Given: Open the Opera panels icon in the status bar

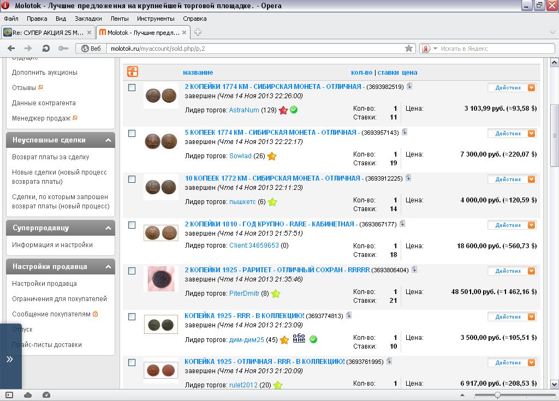Looking at the screenshot, I should 9,395.
